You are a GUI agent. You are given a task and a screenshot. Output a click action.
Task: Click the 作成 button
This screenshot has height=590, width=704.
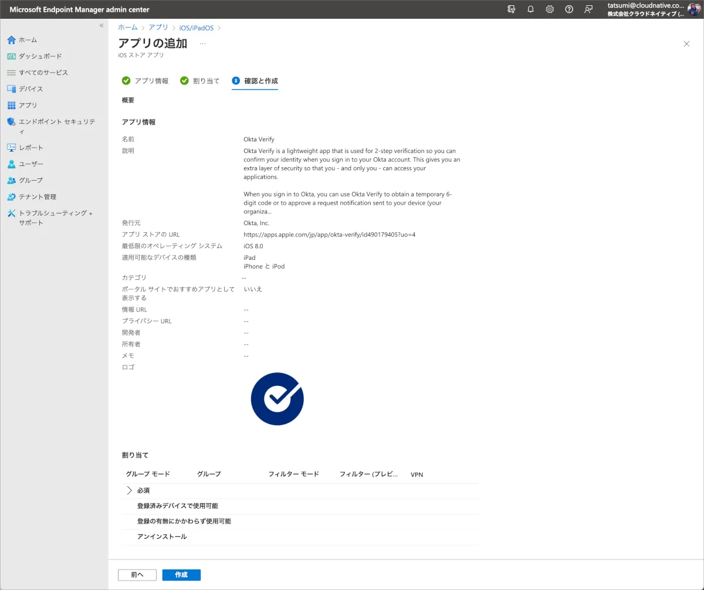(x=181, y=575)
